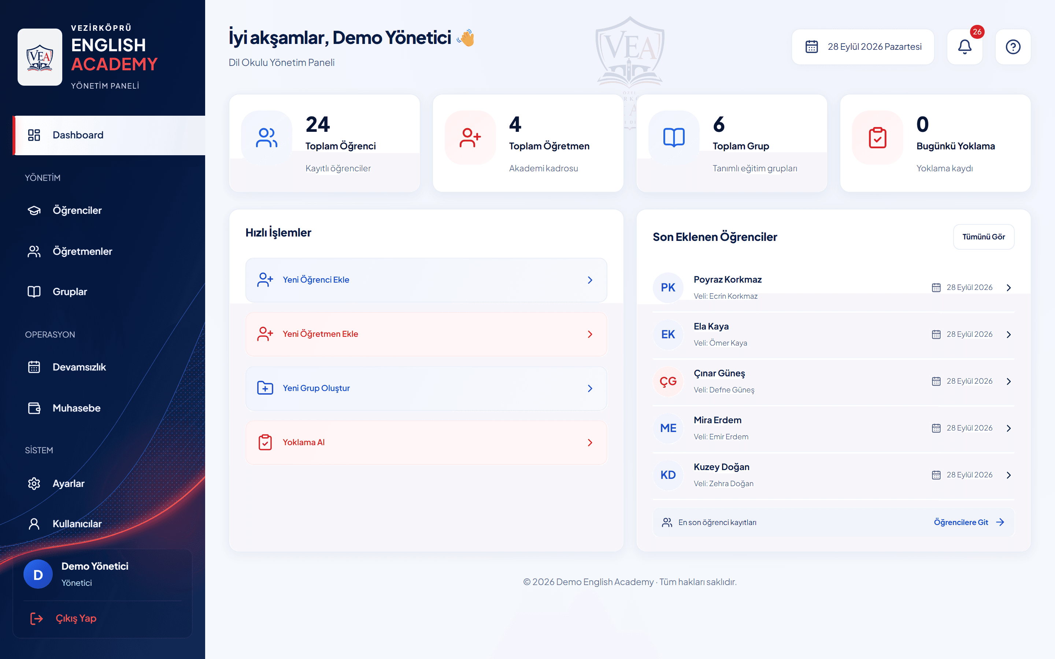Screen dimensions: 1055x659
Task: Click the Toplam Öğretmen add-person icon
Action: (470, 137)
